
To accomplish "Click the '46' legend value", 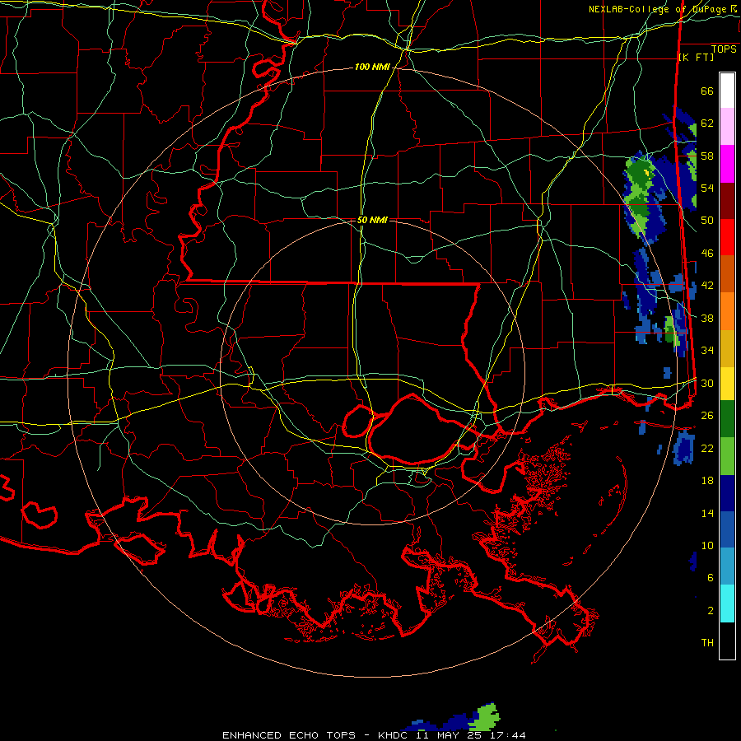I will (707, 254).
